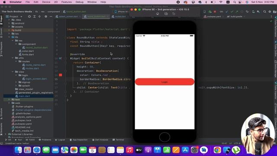Screen dimensions: 277x156
Task: Expand the test folder
Action: [x=9, y=100]
